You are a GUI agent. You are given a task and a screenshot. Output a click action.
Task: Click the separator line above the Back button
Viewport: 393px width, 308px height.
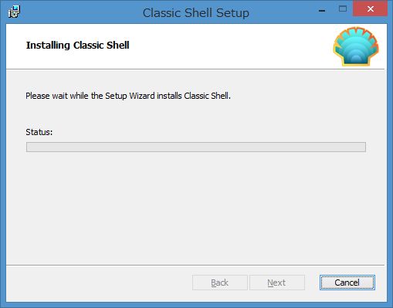tap(195, 265)
